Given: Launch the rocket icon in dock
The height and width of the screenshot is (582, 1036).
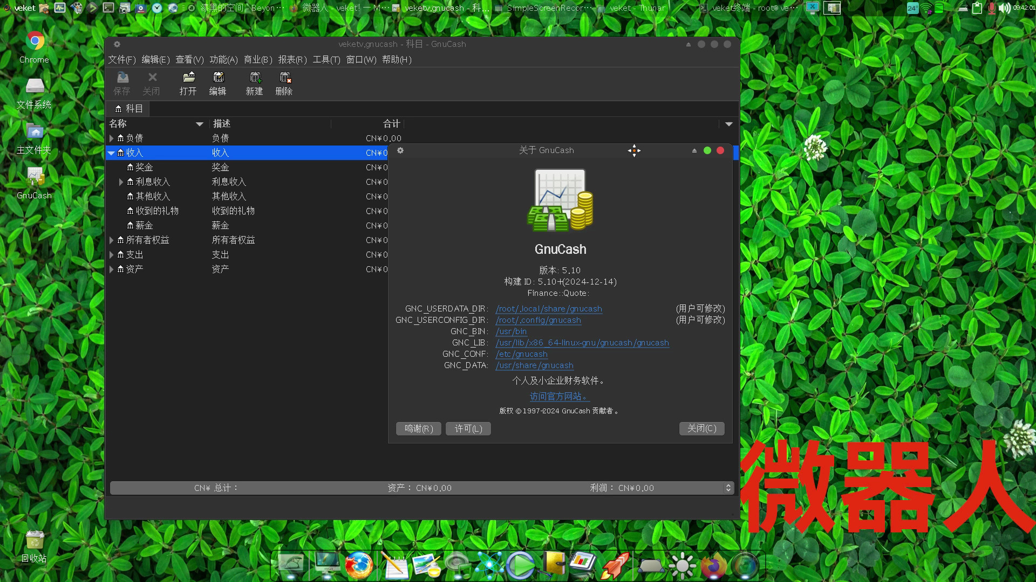Looking at the screenshot, I should (616, 565).
